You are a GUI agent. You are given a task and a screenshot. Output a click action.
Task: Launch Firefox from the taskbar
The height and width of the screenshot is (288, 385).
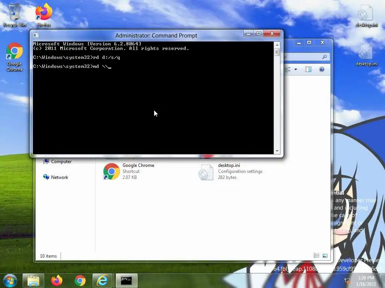coord(57,280)
